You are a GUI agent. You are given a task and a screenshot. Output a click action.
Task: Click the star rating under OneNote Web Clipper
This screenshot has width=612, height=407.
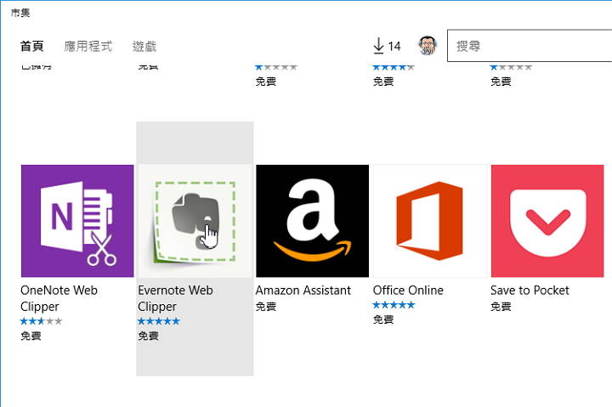(41, 321)
